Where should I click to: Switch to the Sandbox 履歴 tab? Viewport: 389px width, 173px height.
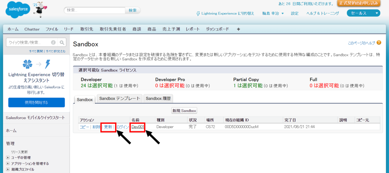[158, 98]
